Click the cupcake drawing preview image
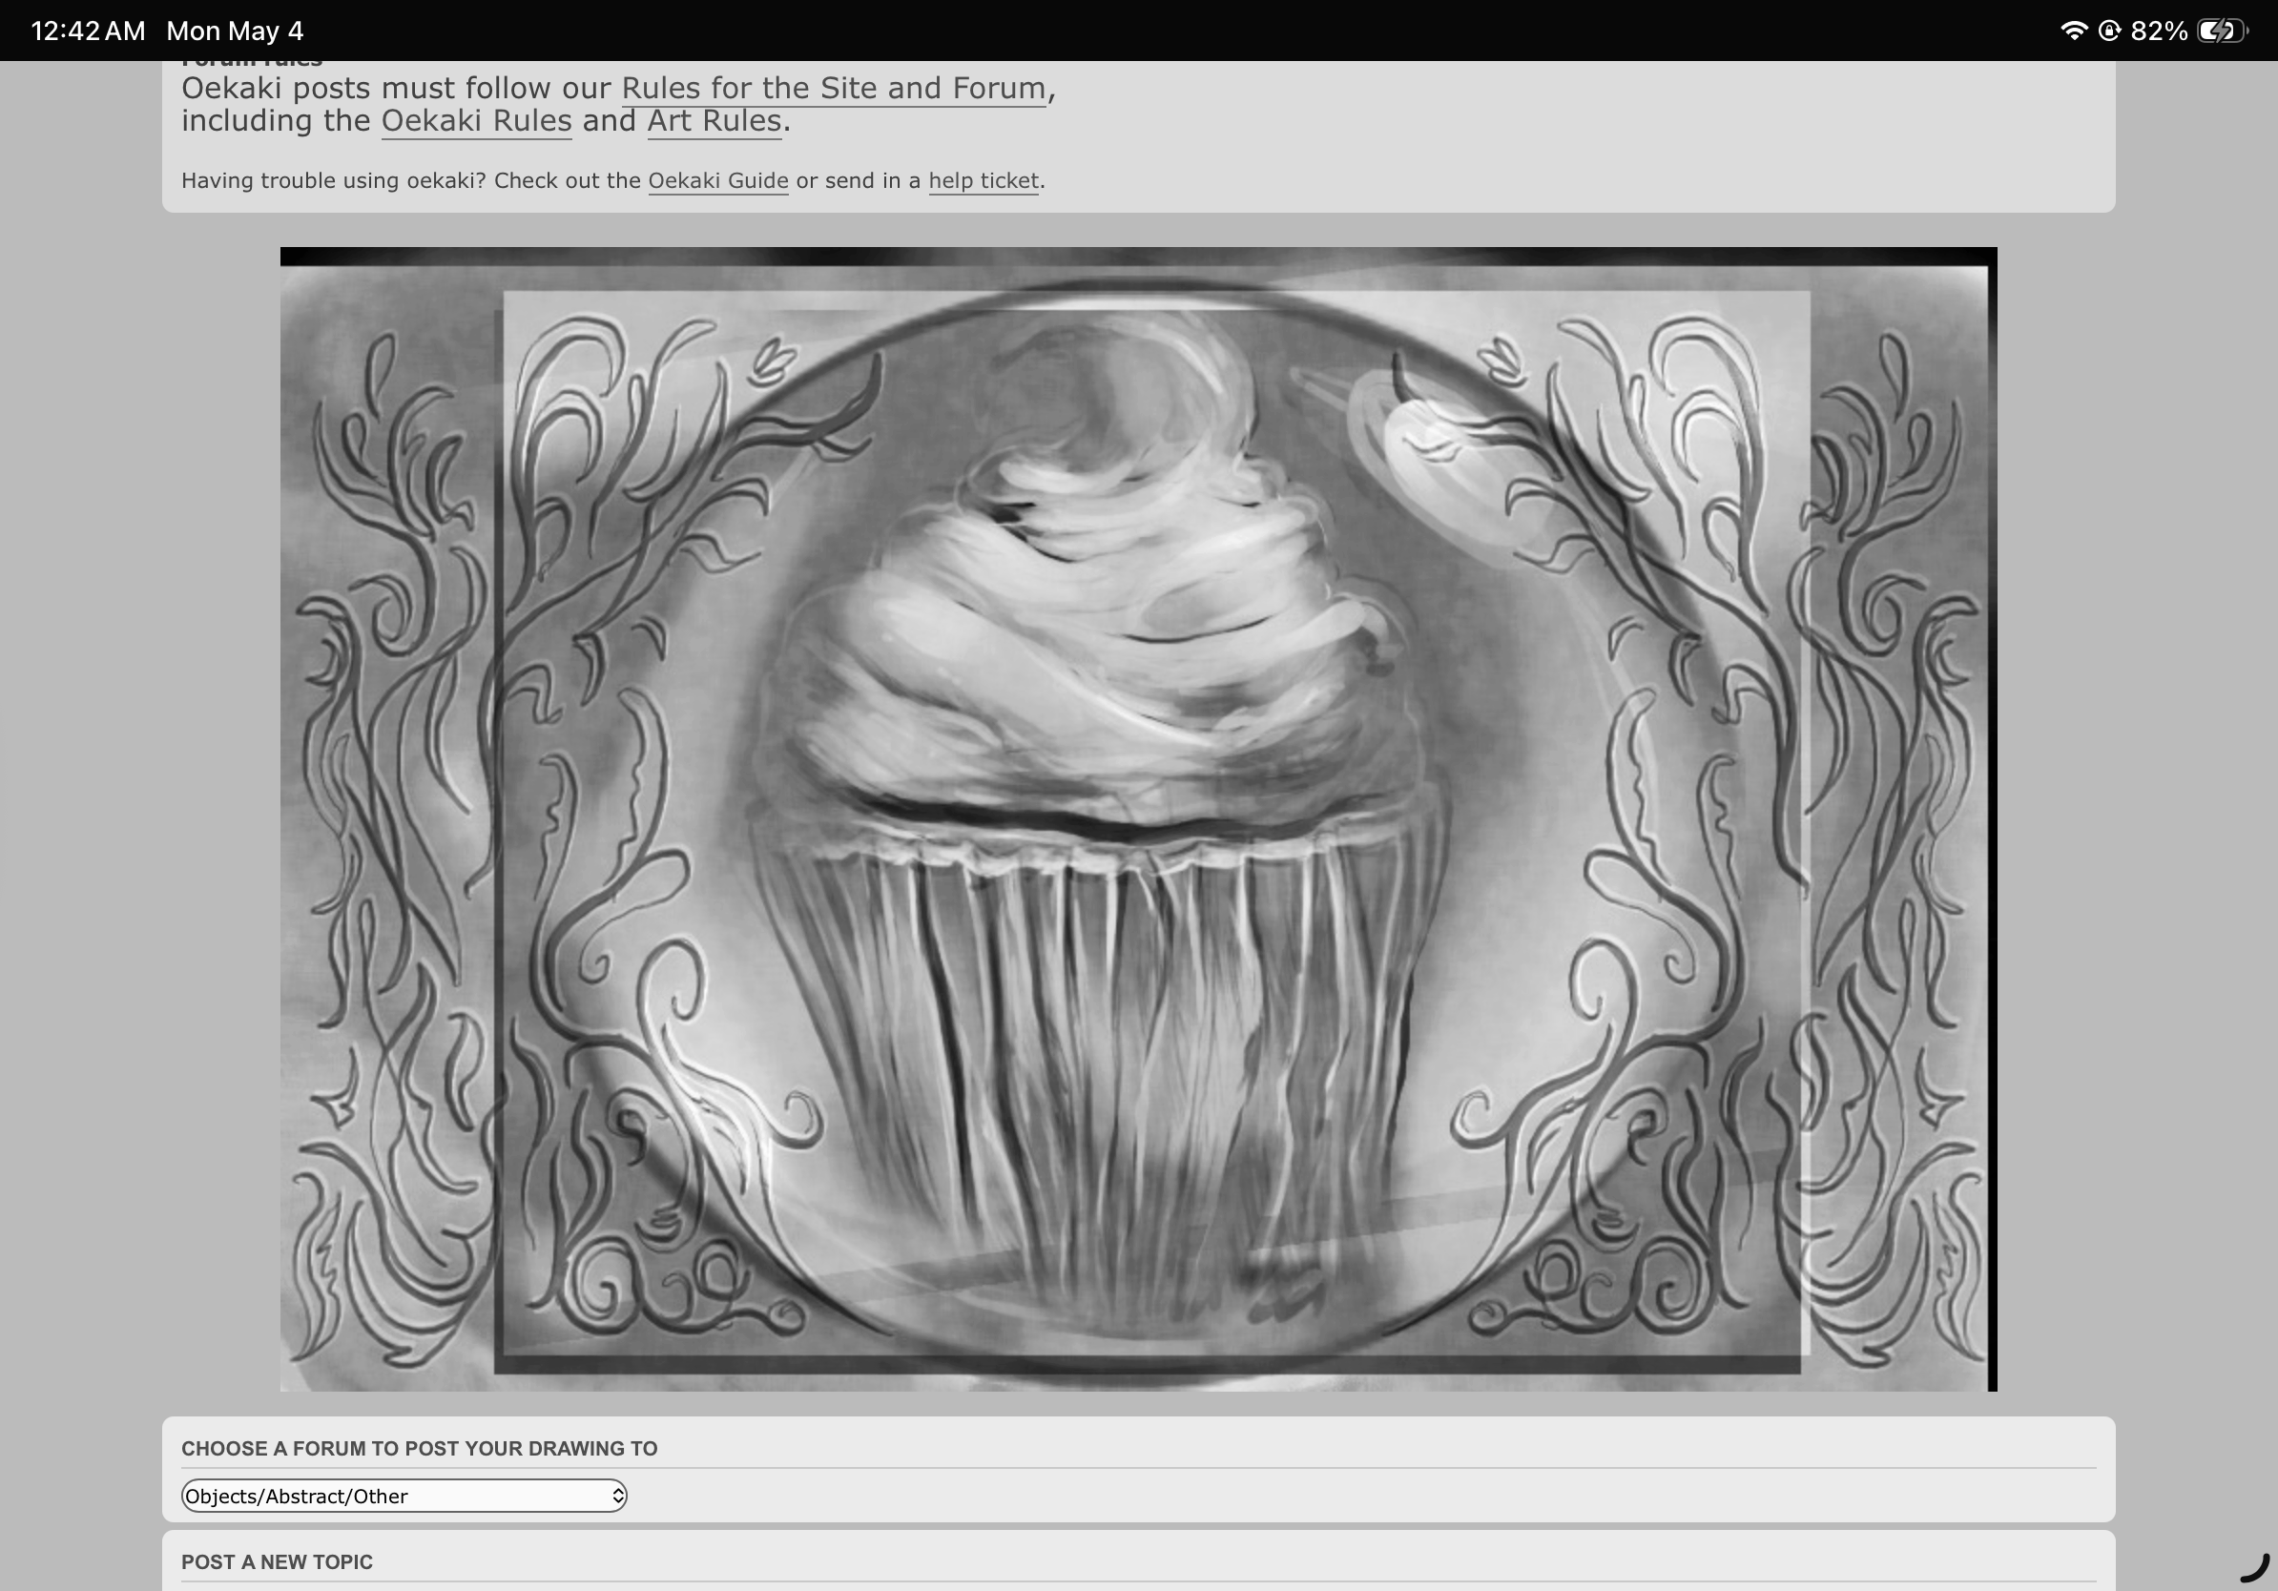The image size is (2278, 1591). 1138,819
